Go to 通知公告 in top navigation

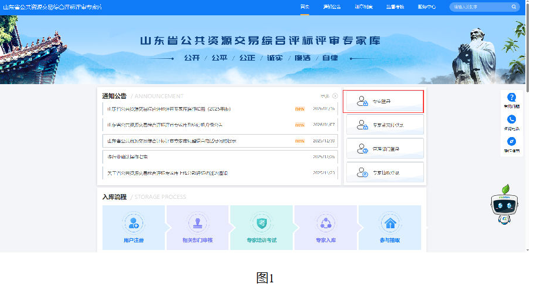coord(332,7)
